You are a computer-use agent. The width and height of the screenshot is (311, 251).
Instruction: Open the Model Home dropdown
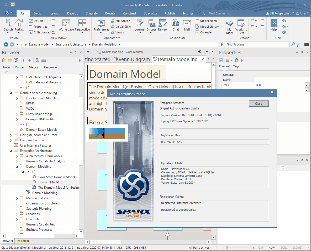[208, 21]
